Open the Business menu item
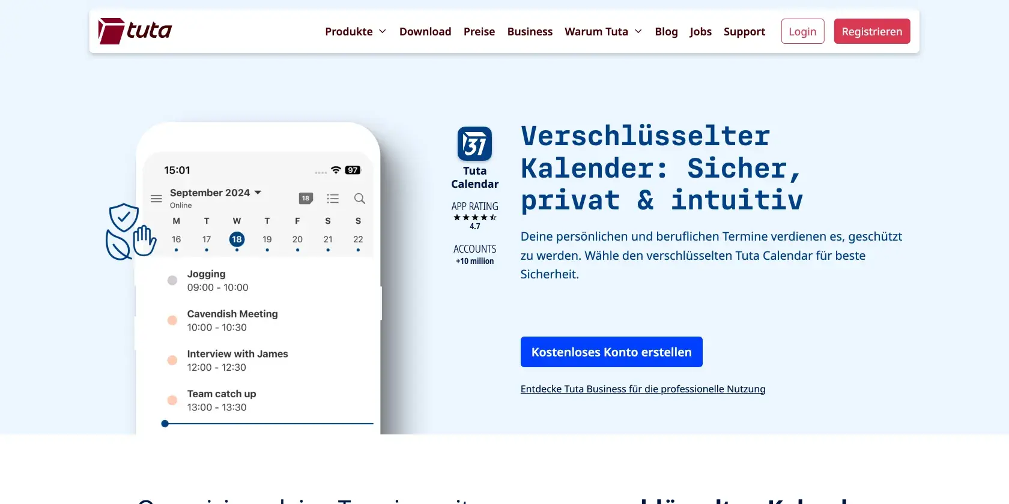Screen dimensions: 1009x504 (x=530, y=31)
